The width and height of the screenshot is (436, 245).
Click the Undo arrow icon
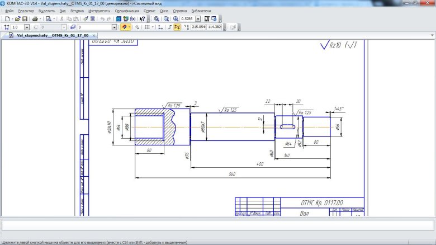(102, 18)
